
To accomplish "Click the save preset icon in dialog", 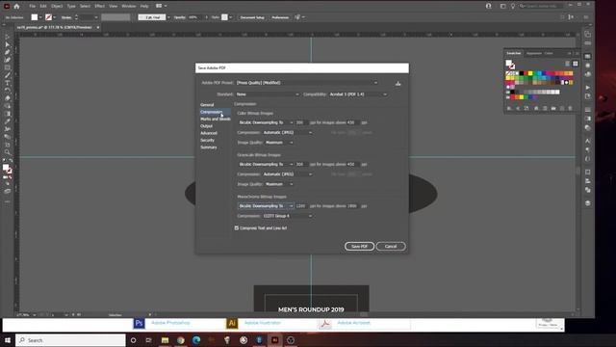I will tap(398, 83).
